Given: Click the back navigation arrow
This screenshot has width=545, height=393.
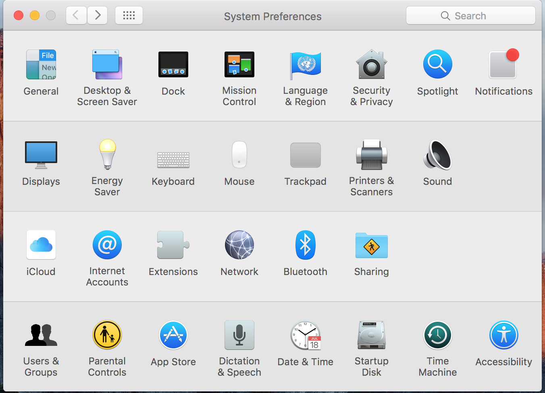Looking at the screenshot, I should (x=76, y=15).
